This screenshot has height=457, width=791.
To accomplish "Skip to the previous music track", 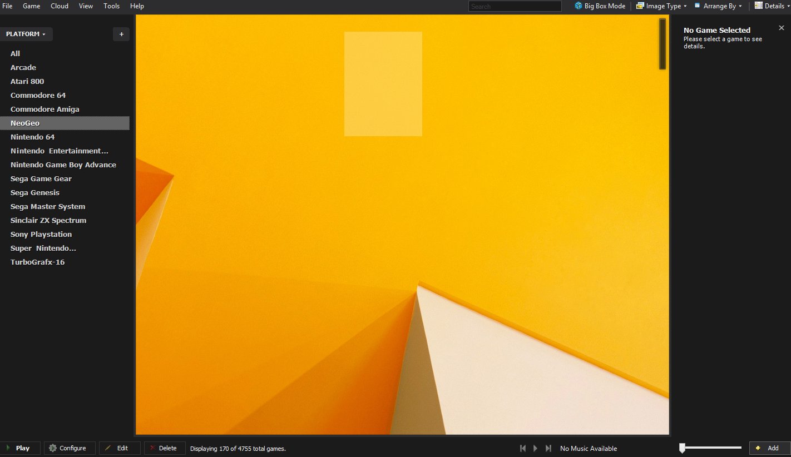I will (x=523, y=448).
